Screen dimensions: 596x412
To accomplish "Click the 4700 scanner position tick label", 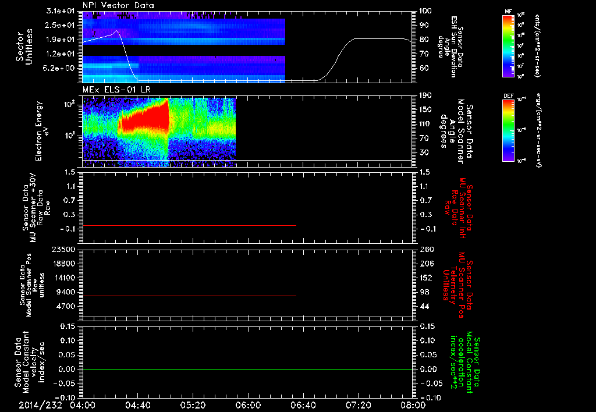I will tap(66, 306).
